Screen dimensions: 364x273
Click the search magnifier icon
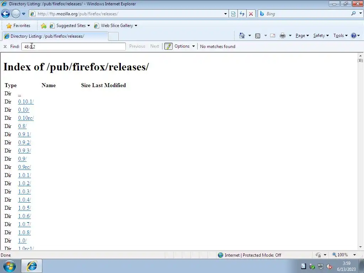[x=354, y=14]
